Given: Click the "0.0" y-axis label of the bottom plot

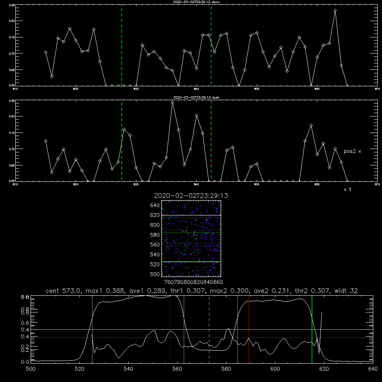Looking at the screenshot, I should [25, 362].
